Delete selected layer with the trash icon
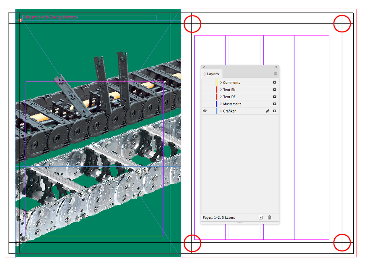The width and height of the screenshot is (369, 267). 269,218
